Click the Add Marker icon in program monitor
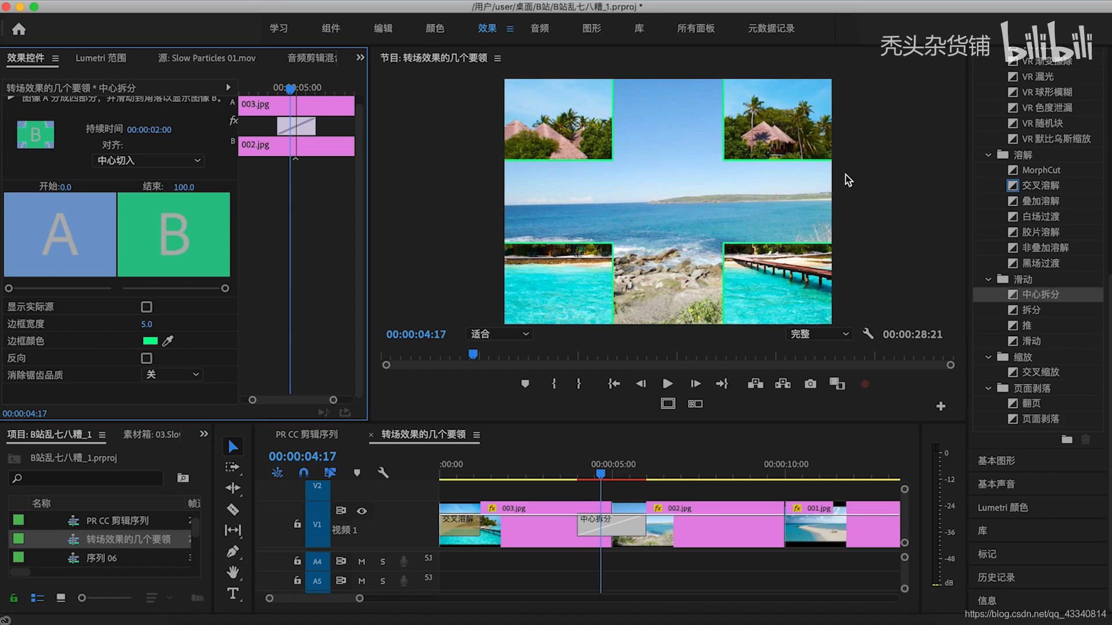Viewport: 1112px width, 625px height. (x=525, y=384)
